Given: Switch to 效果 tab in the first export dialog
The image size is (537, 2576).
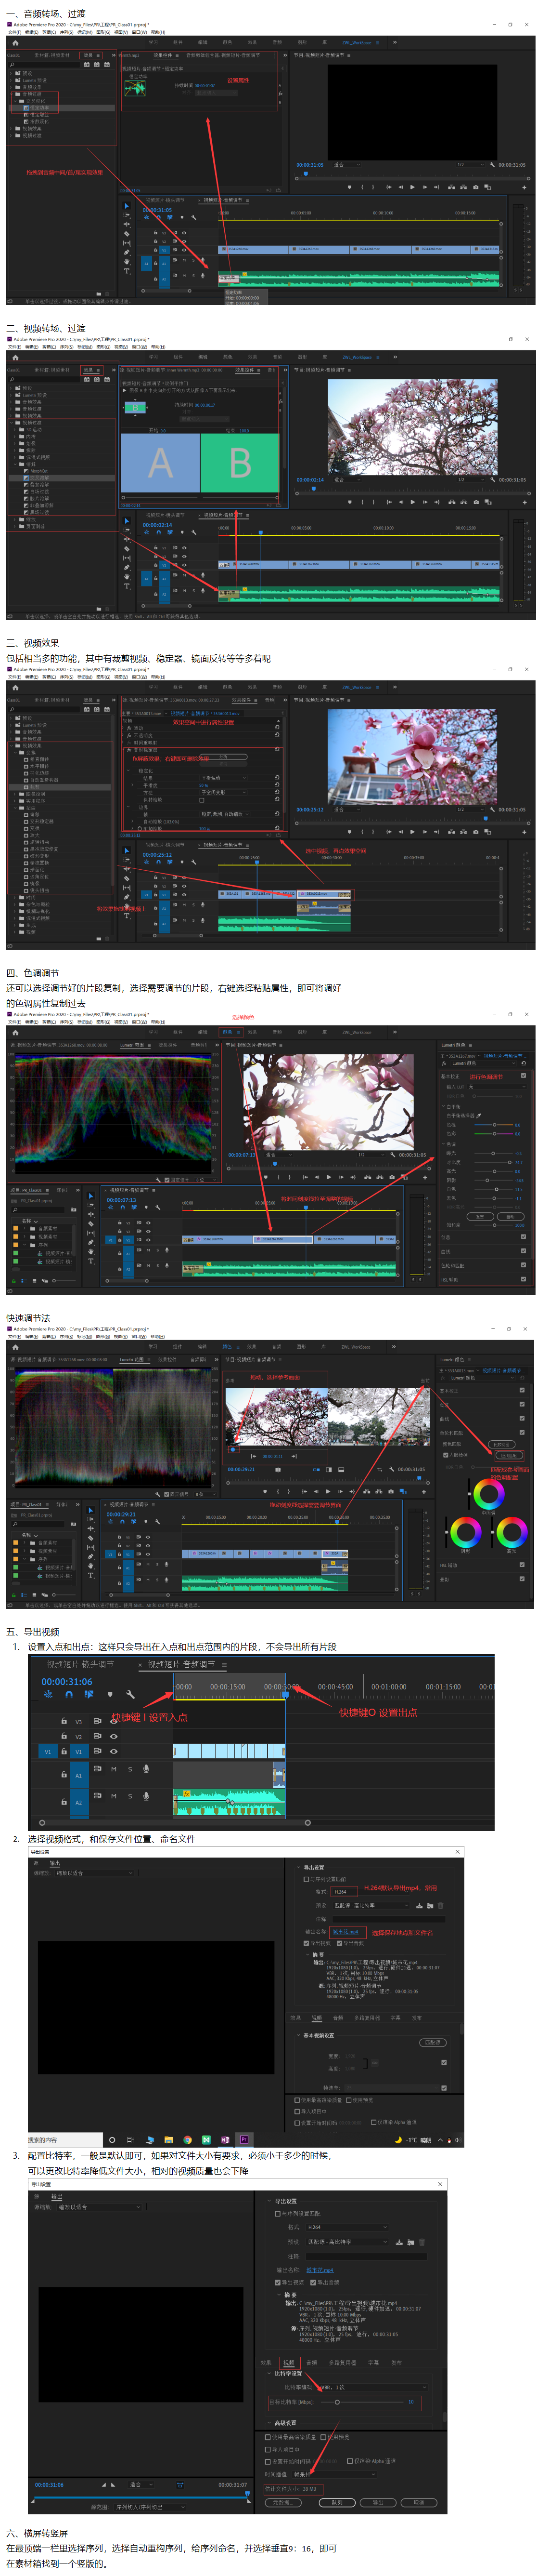Looking at the screenshot, I should [294, 2017].
